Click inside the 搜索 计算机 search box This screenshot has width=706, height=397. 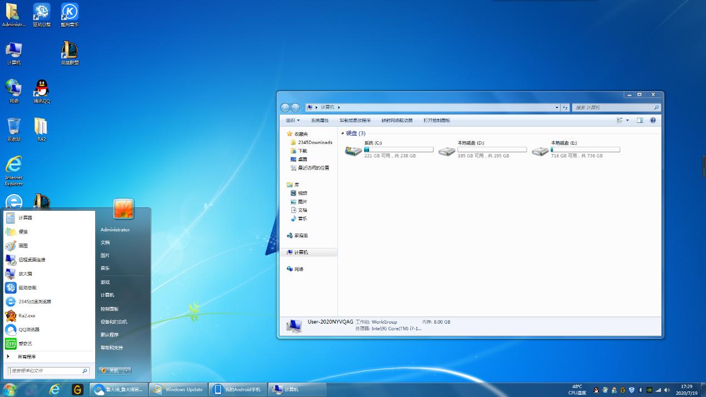[x=612, y=107]
